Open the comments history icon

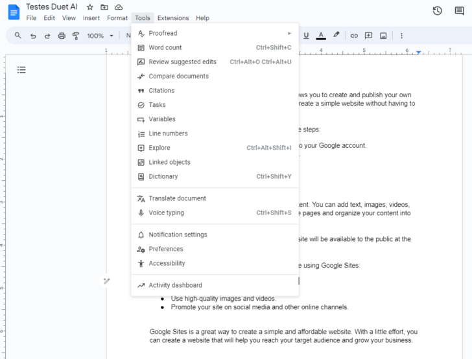click(459, 11)
